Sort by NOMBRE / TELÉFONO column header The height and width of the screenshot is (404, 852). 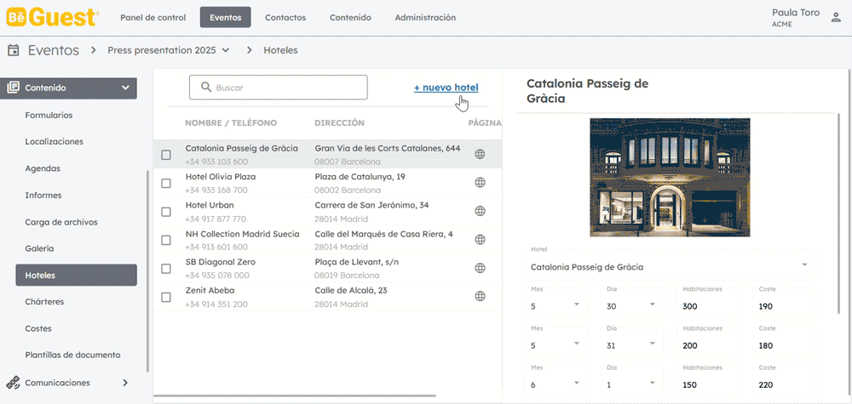tap(231, 123)
